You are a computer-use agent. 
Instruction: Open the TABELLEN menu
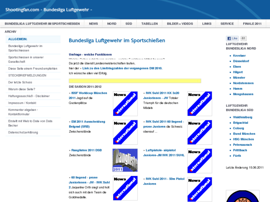[149, 24]
